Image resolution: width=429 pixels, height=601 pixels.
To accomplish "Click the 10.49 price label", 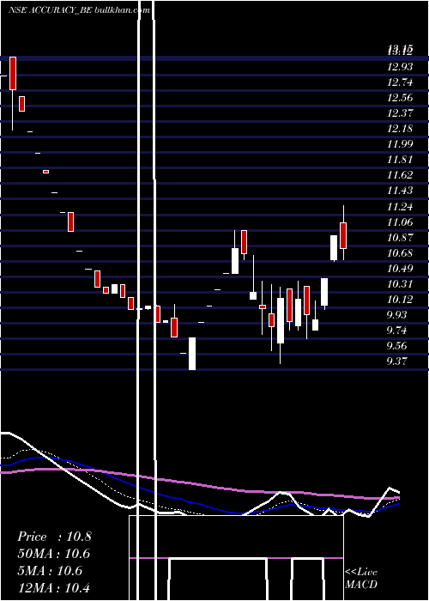I will 400,268.
